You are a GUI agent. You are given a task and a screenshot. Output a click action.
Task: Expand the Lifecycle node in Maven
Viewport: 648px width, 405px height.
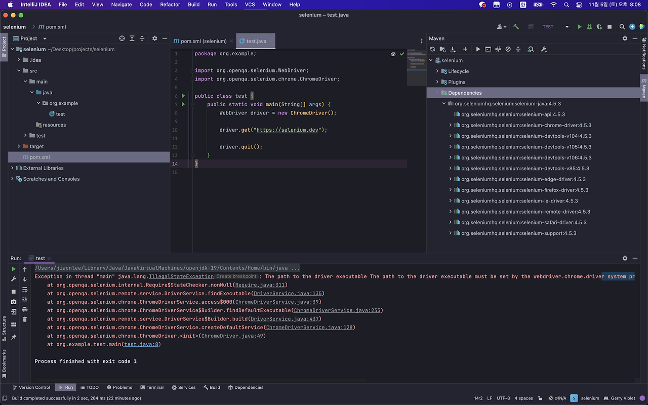438,71
